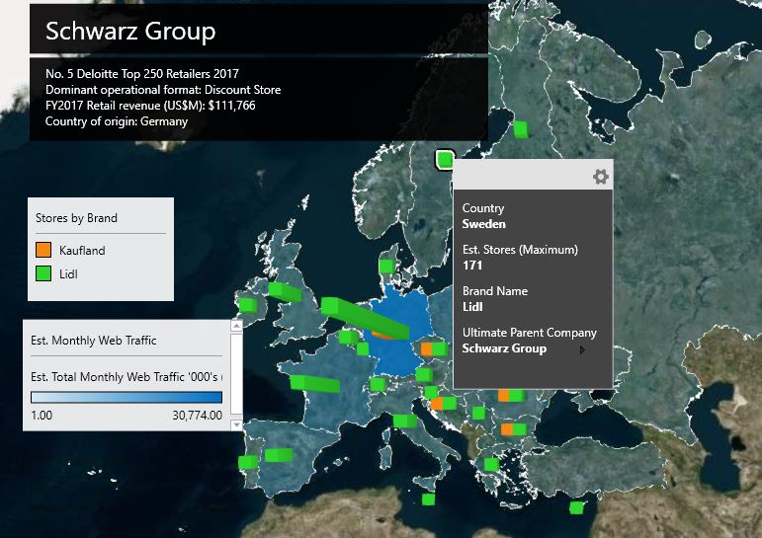The height and width of the screenshot is (538, 762).
Task: Select the Finland Lidl marker
Action: (x=521, y=129)
